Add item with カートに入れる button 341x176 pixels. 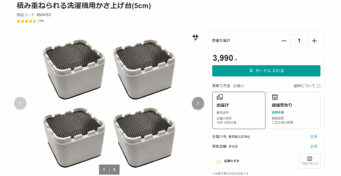coord(266,71)
